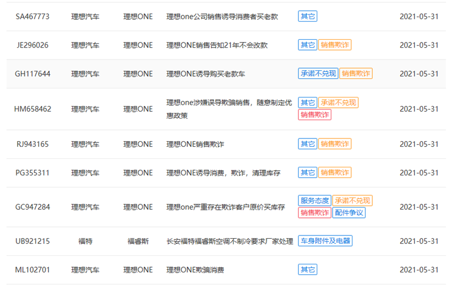Open complaint 理想ONE诱导消费，欺诈，清理库存

point(223,172)
